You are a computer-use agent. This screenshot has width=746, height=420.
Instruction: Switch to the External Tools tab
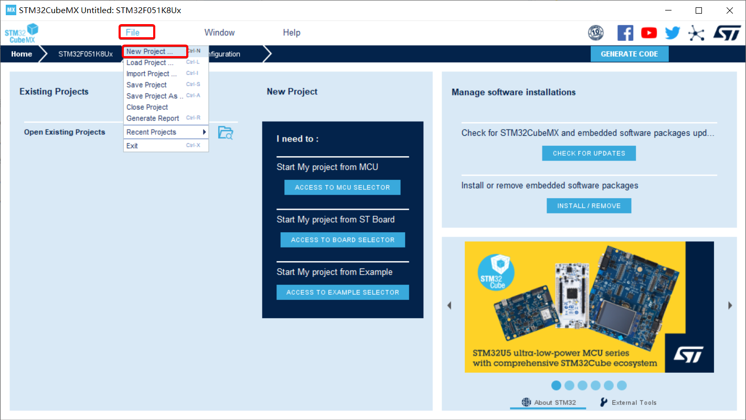click(x=628, y=402)
